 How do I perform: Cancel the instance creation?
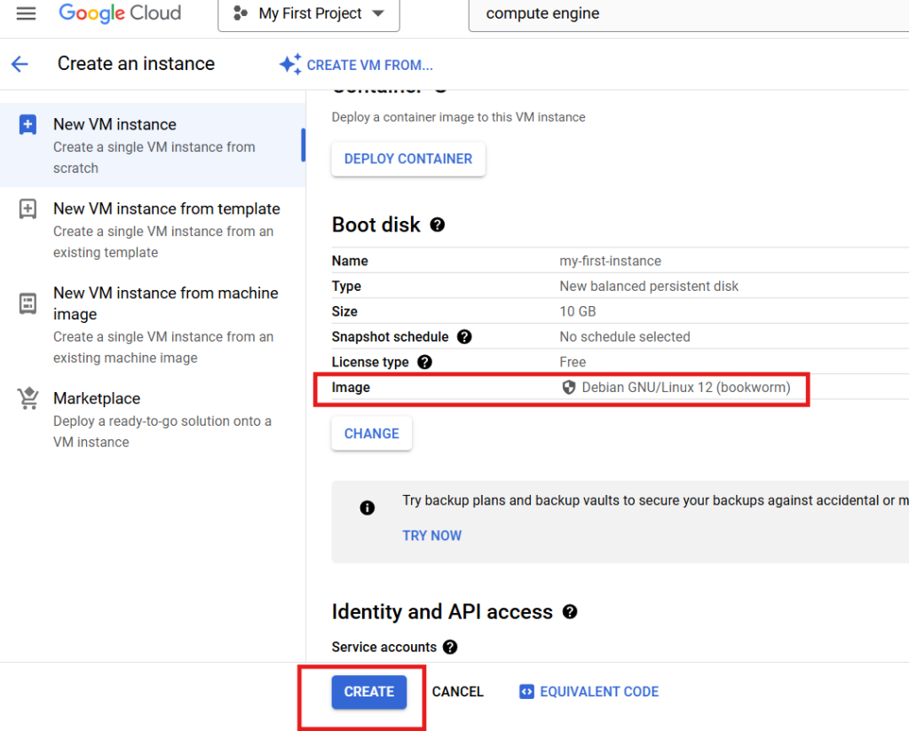[457, 692]
